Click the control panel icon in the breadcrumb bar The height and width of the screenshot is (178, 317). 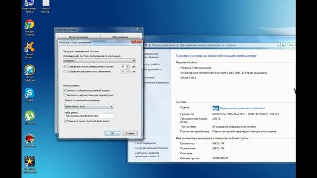tap(146, 45)
